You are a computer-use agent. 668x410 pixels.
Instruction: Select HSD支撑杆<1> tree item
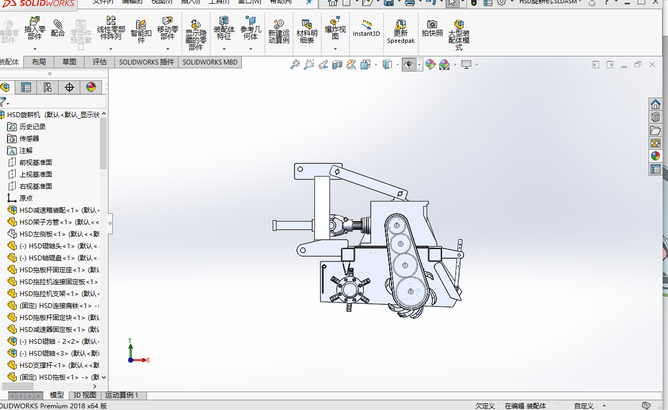pyautogui.click(x=54, y=366)
